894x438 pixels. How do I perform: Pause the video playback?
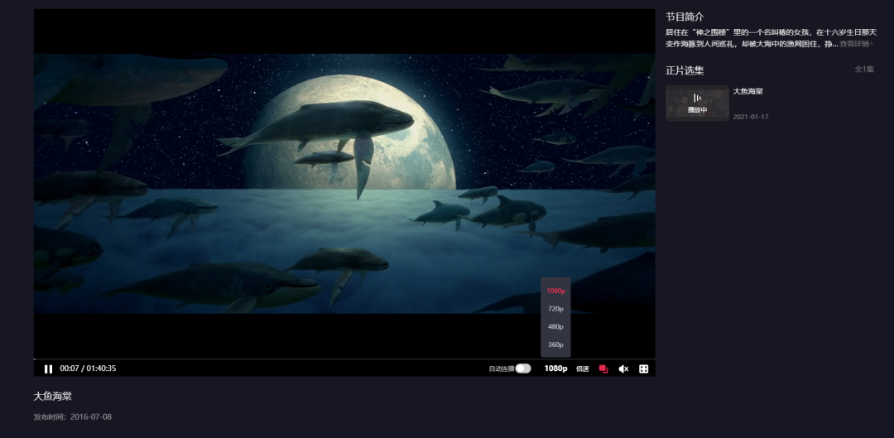(x=49, y=369)
